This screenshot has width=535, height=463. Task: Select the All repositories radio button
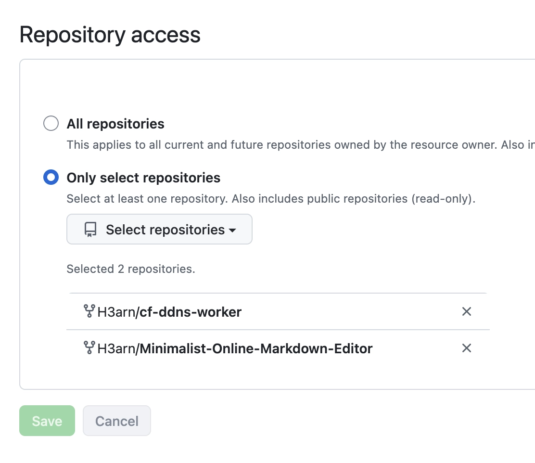[x=51, y=124]
